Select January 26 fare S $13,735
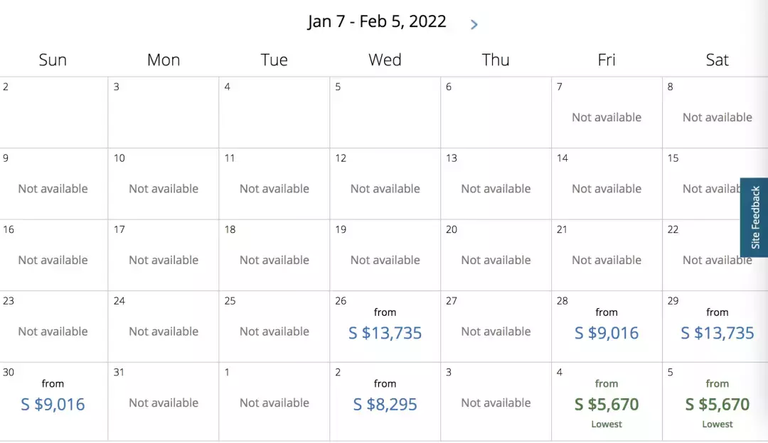Viewport: 768px width, 443px height. click(385, 332)
